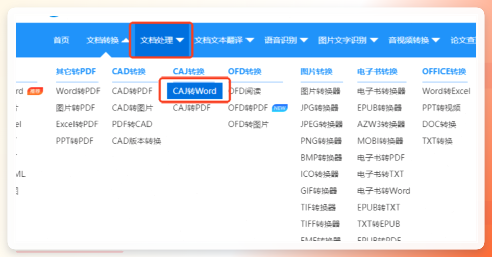Open TIF转换器

tap(318, 208)
